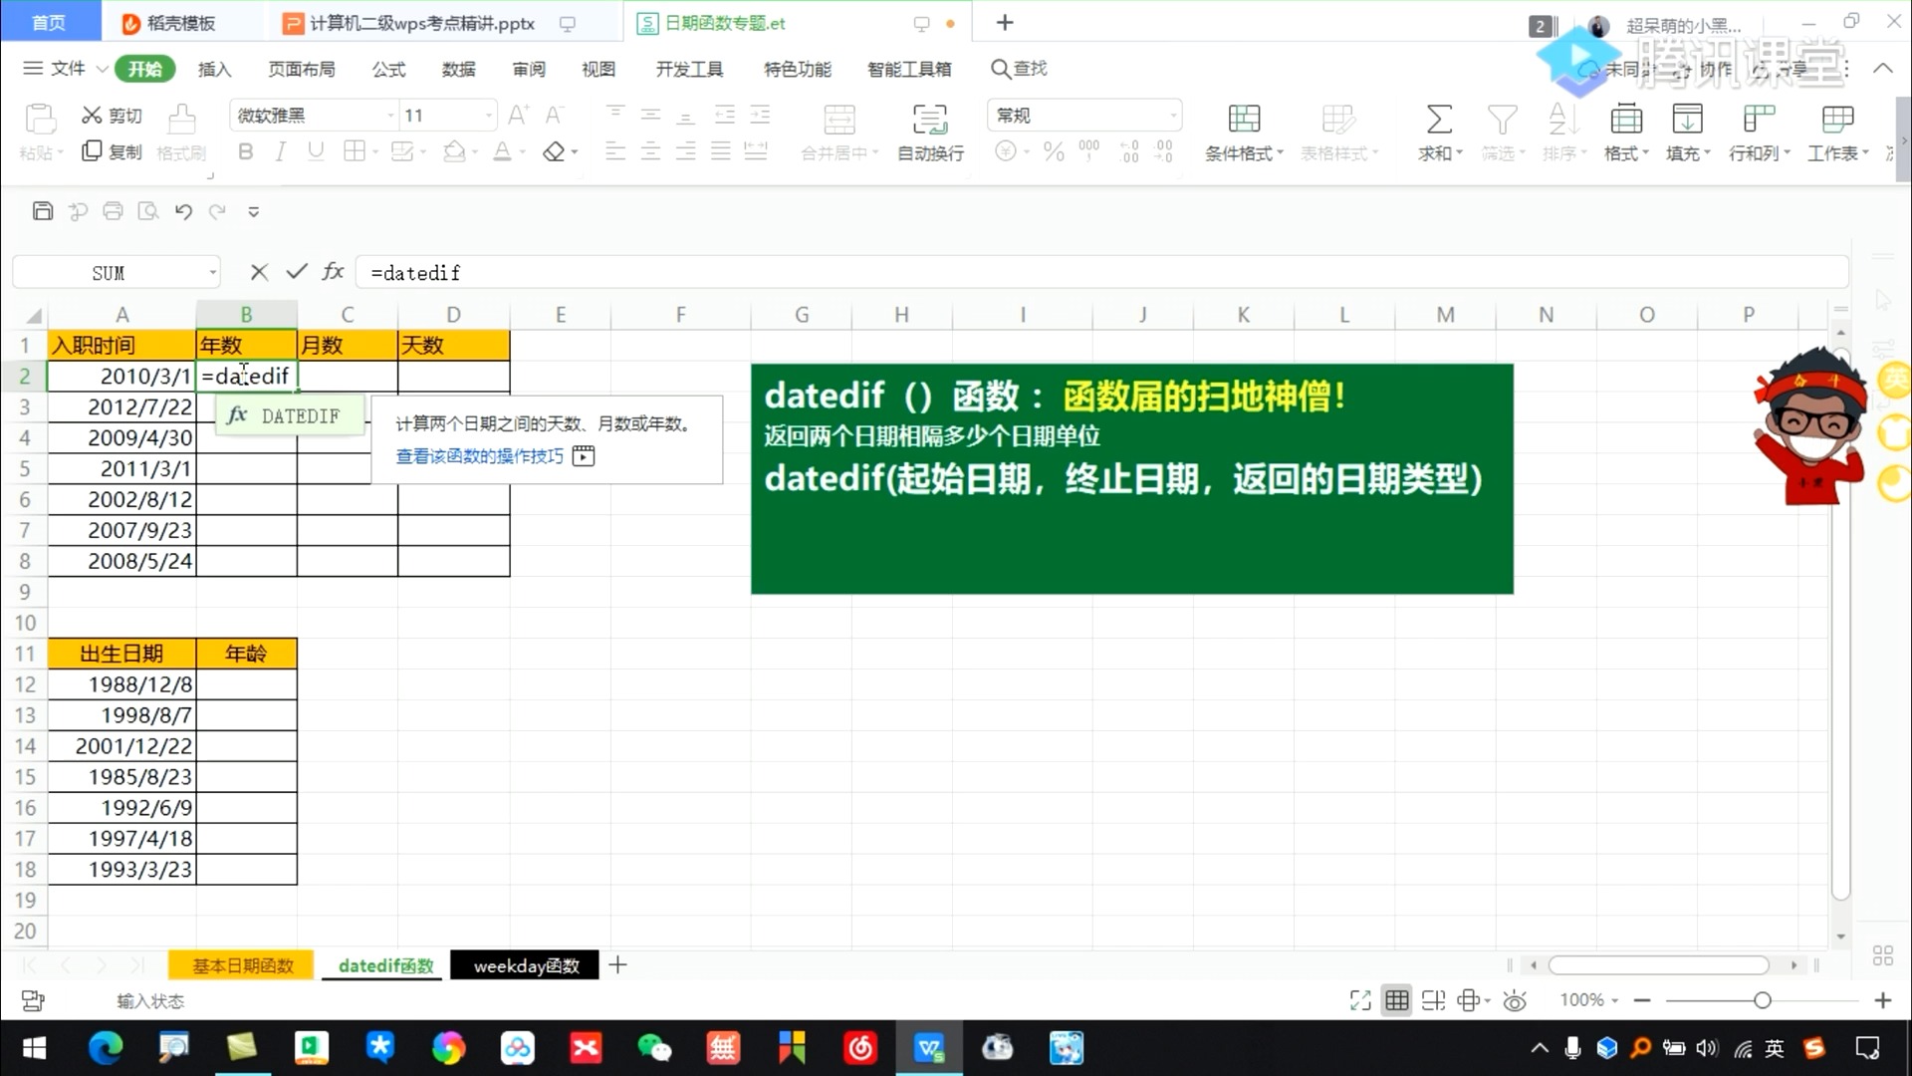1912x1076 pixels.
Task: Expand the font name dropdown
Action: 390,116
